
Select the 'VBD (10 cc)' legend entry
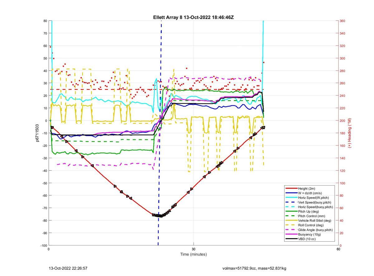(x=307, y=239)
